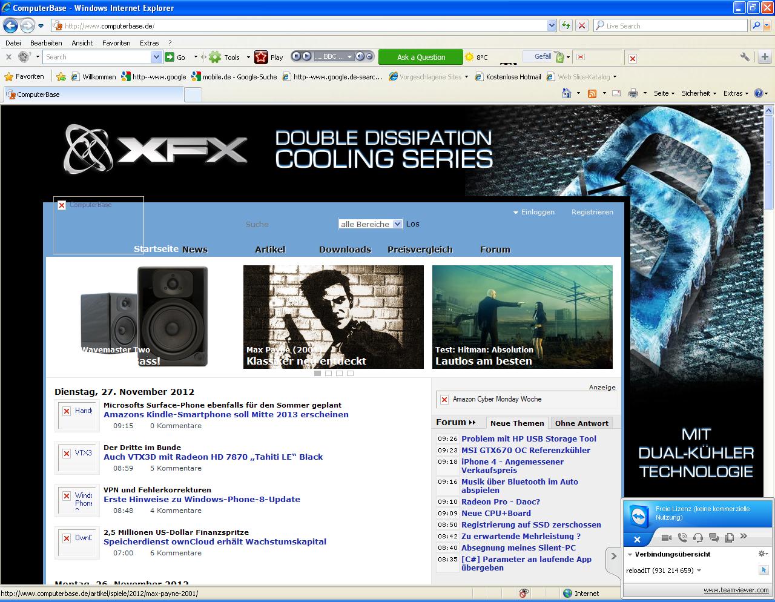The height and width of the screenshot is (602, 775).
Task: Expand the reloadIT (931 214 659) dropdown
Action: click(x=699, y=571)
